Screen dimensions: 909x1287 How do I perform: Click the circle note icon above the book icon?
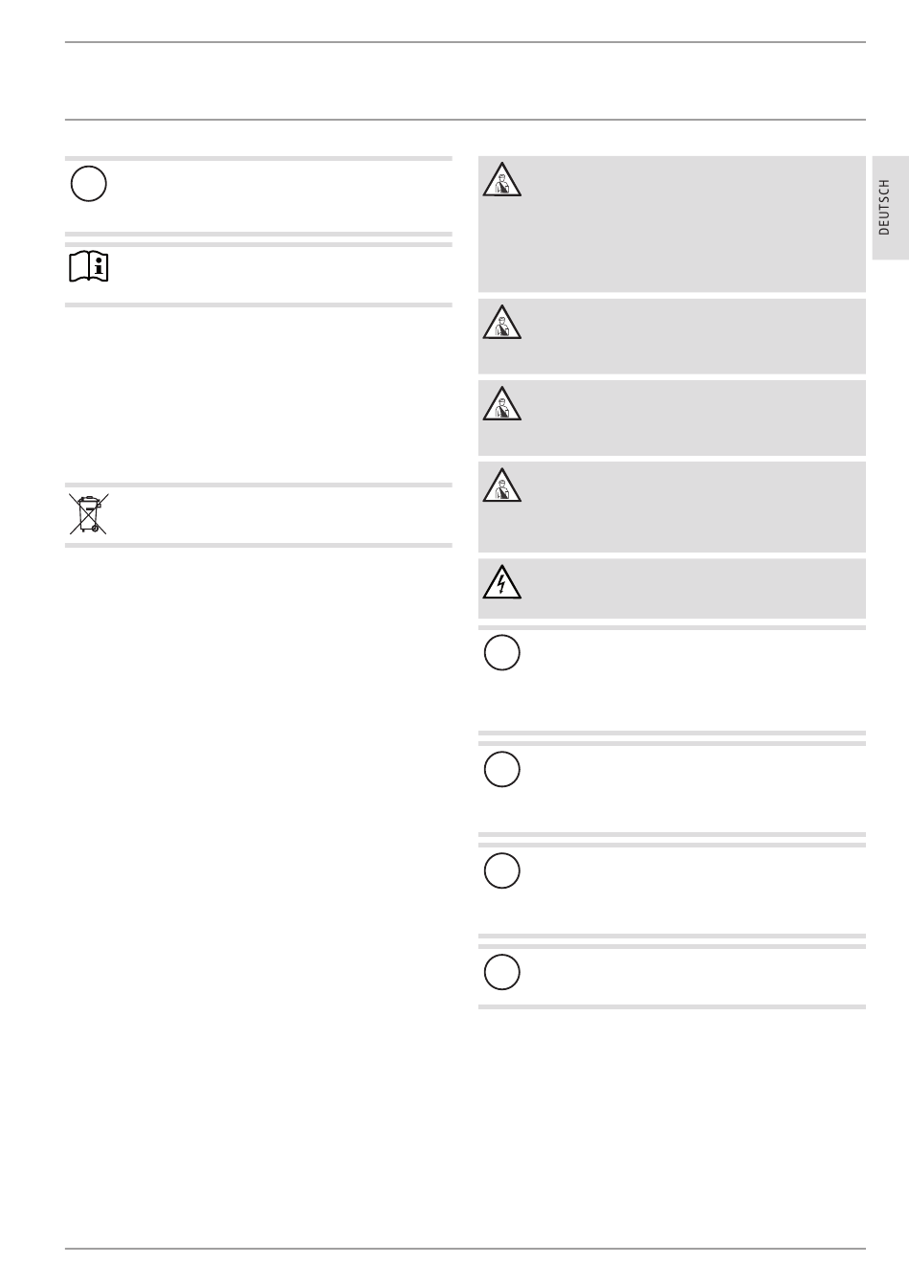[x=88, y=184]
